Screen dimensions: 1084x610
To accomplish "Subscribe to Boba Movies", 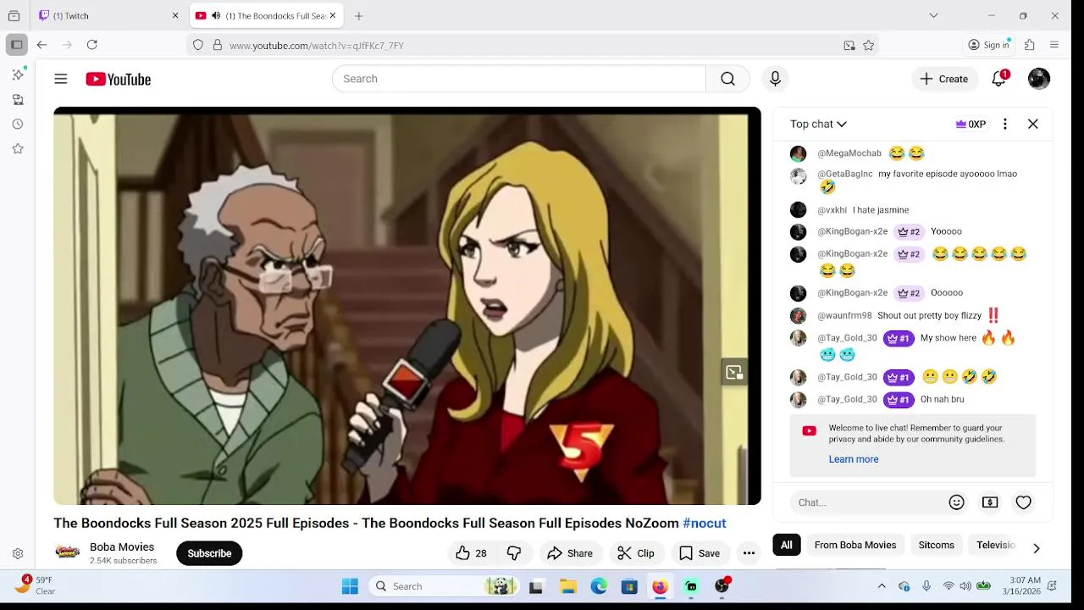I will [209, 553].
